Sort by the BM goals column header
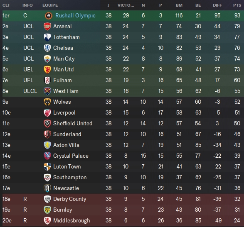 click(x=179, y=5)
